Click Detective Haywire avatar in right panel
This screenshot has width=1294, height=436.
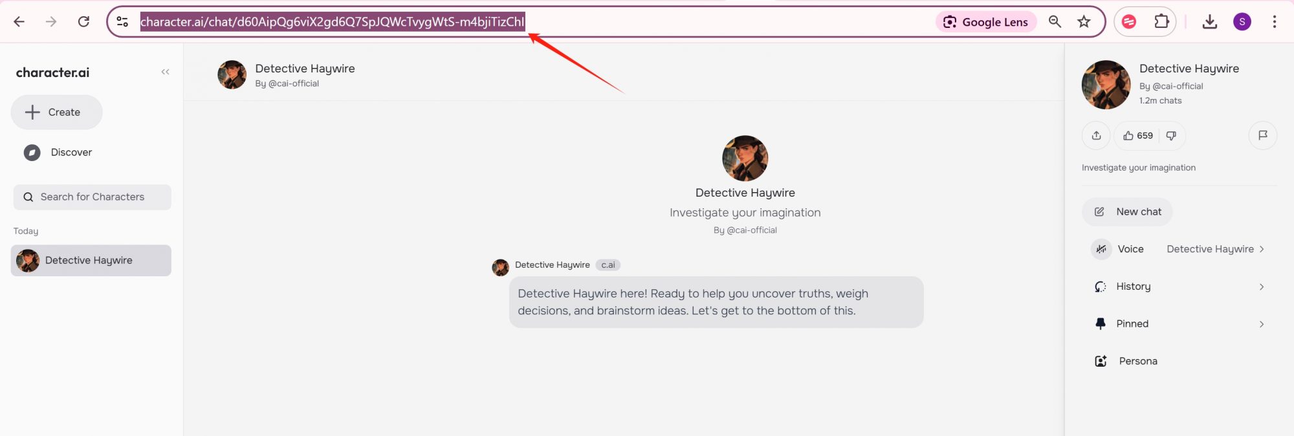pyautogui.click(x=1106, y=85)
